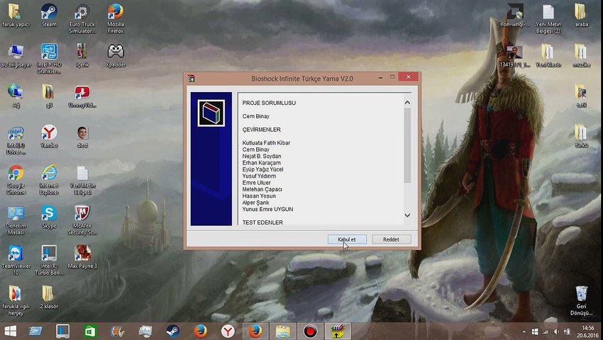Close the Bioshock Infinite Türkçe Yama dialog

(x=409, y=76)
